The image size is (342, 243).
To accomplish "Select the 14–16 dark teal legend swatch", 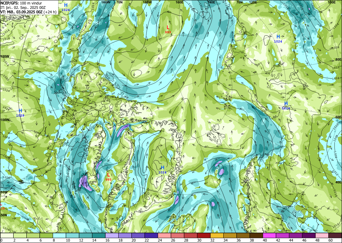I will [x=99, y=235].
